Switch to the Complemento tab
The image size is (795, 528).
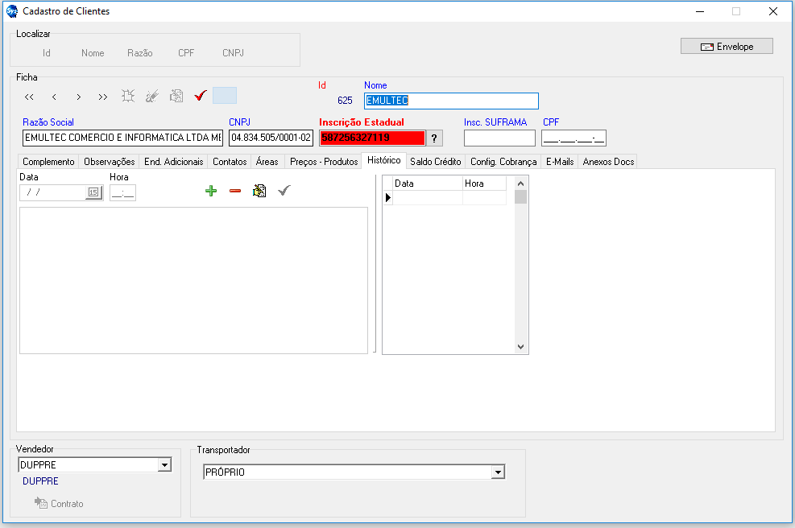pos(48,162)
